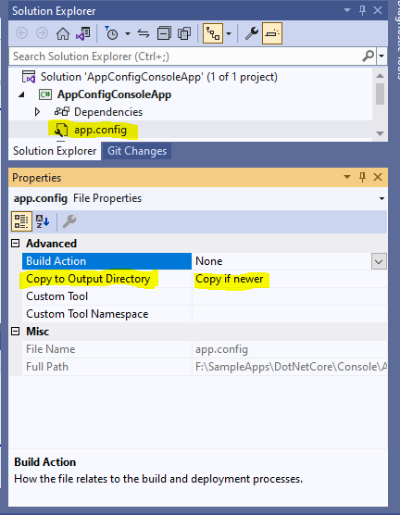Click the Copy to Output Directory property
The image size is (400, 515).
(x=88, y=279)
